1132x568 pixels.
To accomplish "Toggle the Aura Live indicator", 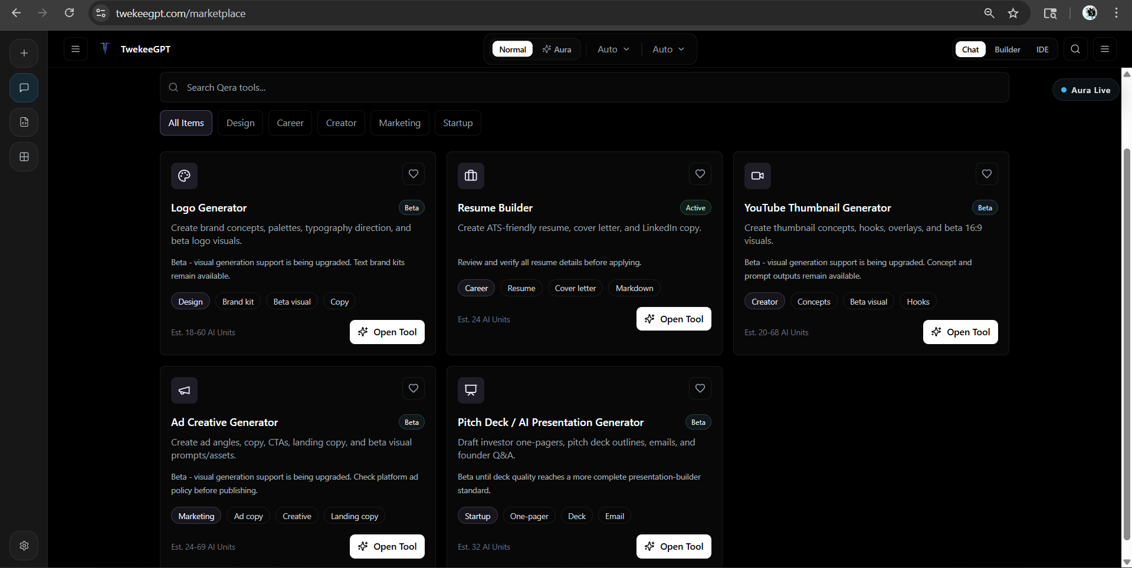I will 1086,90.
